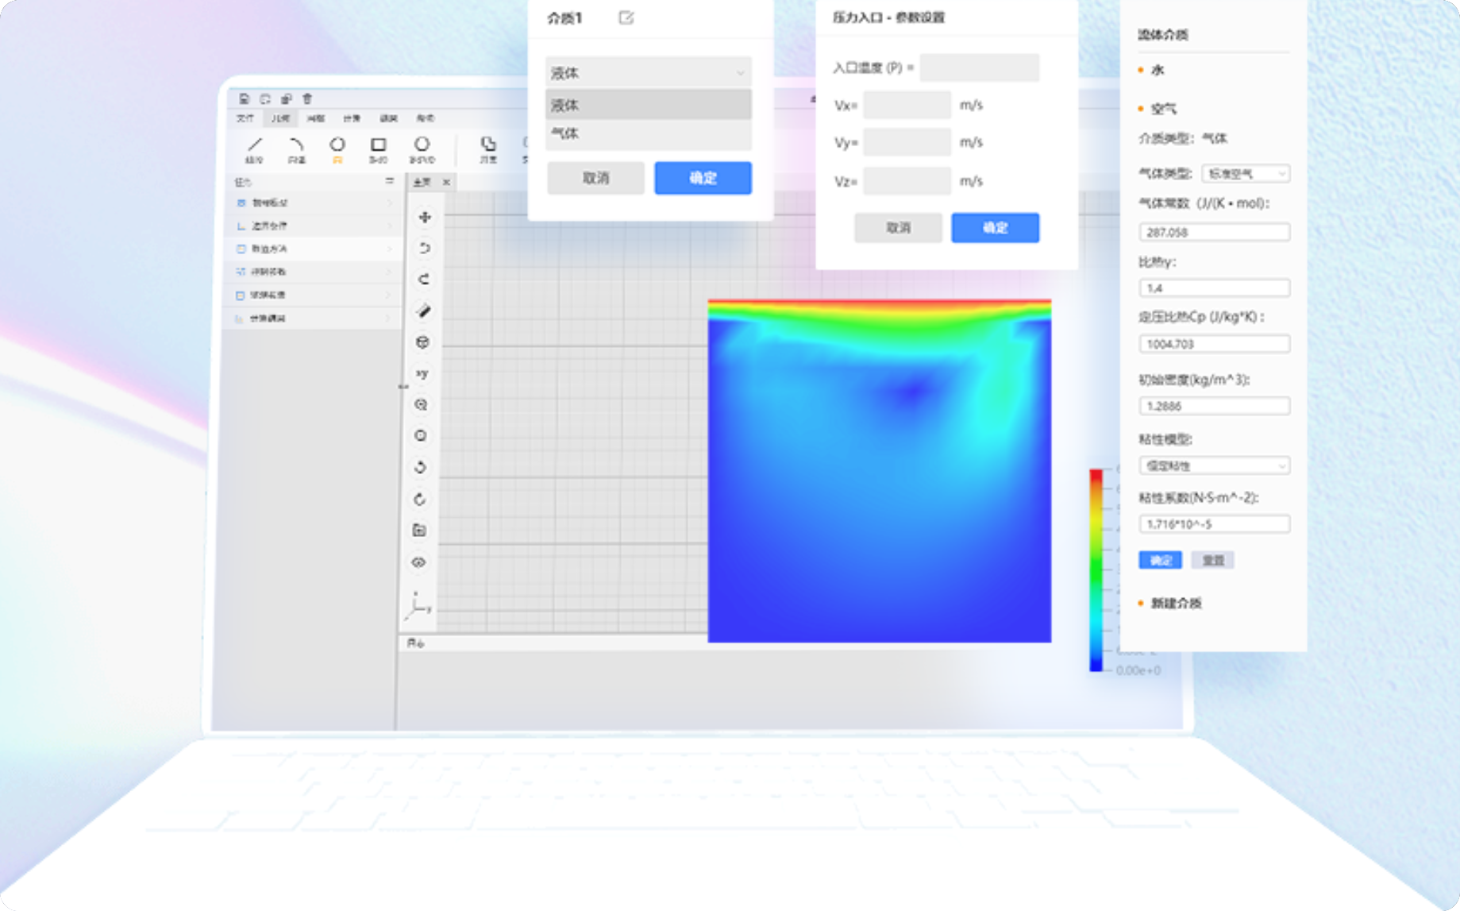Screen dimensions: 1460x911
Task: Choose 气体 option in the dropdown list
Action: click(x=649, y=134)
